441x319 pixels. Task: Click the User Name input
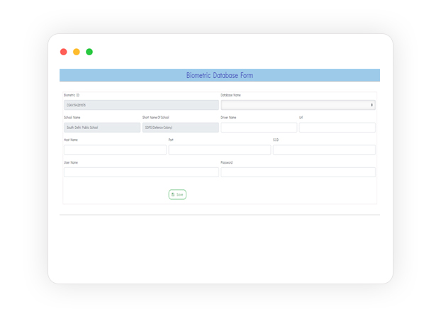tap(141, 172)
